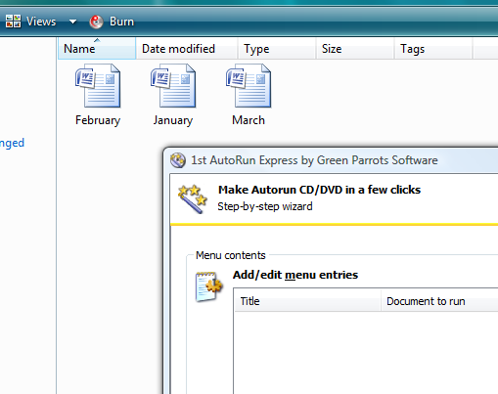Select the February Word document icon

coord(98,85)
